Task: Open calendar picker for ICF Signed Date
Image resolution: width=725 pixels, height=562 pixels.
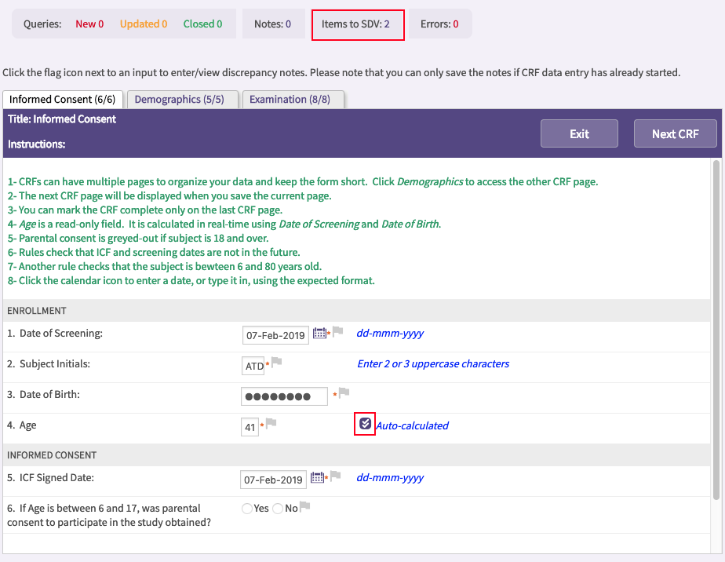Action: 317,477
